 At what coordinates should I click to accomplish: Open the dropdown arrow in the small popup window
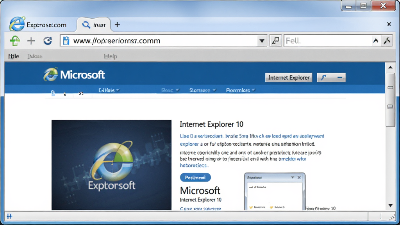[292, 177]
